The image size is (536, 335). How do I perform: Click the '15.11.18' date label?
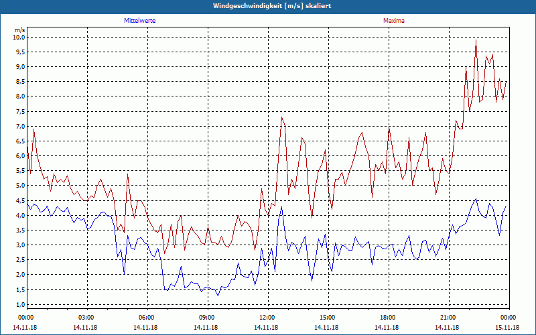pyautogui.click(x=507, y=328)
